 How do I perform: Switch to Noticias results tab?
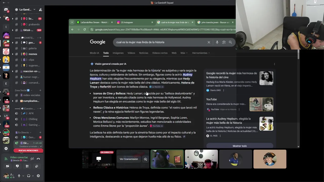coord(144,53)
